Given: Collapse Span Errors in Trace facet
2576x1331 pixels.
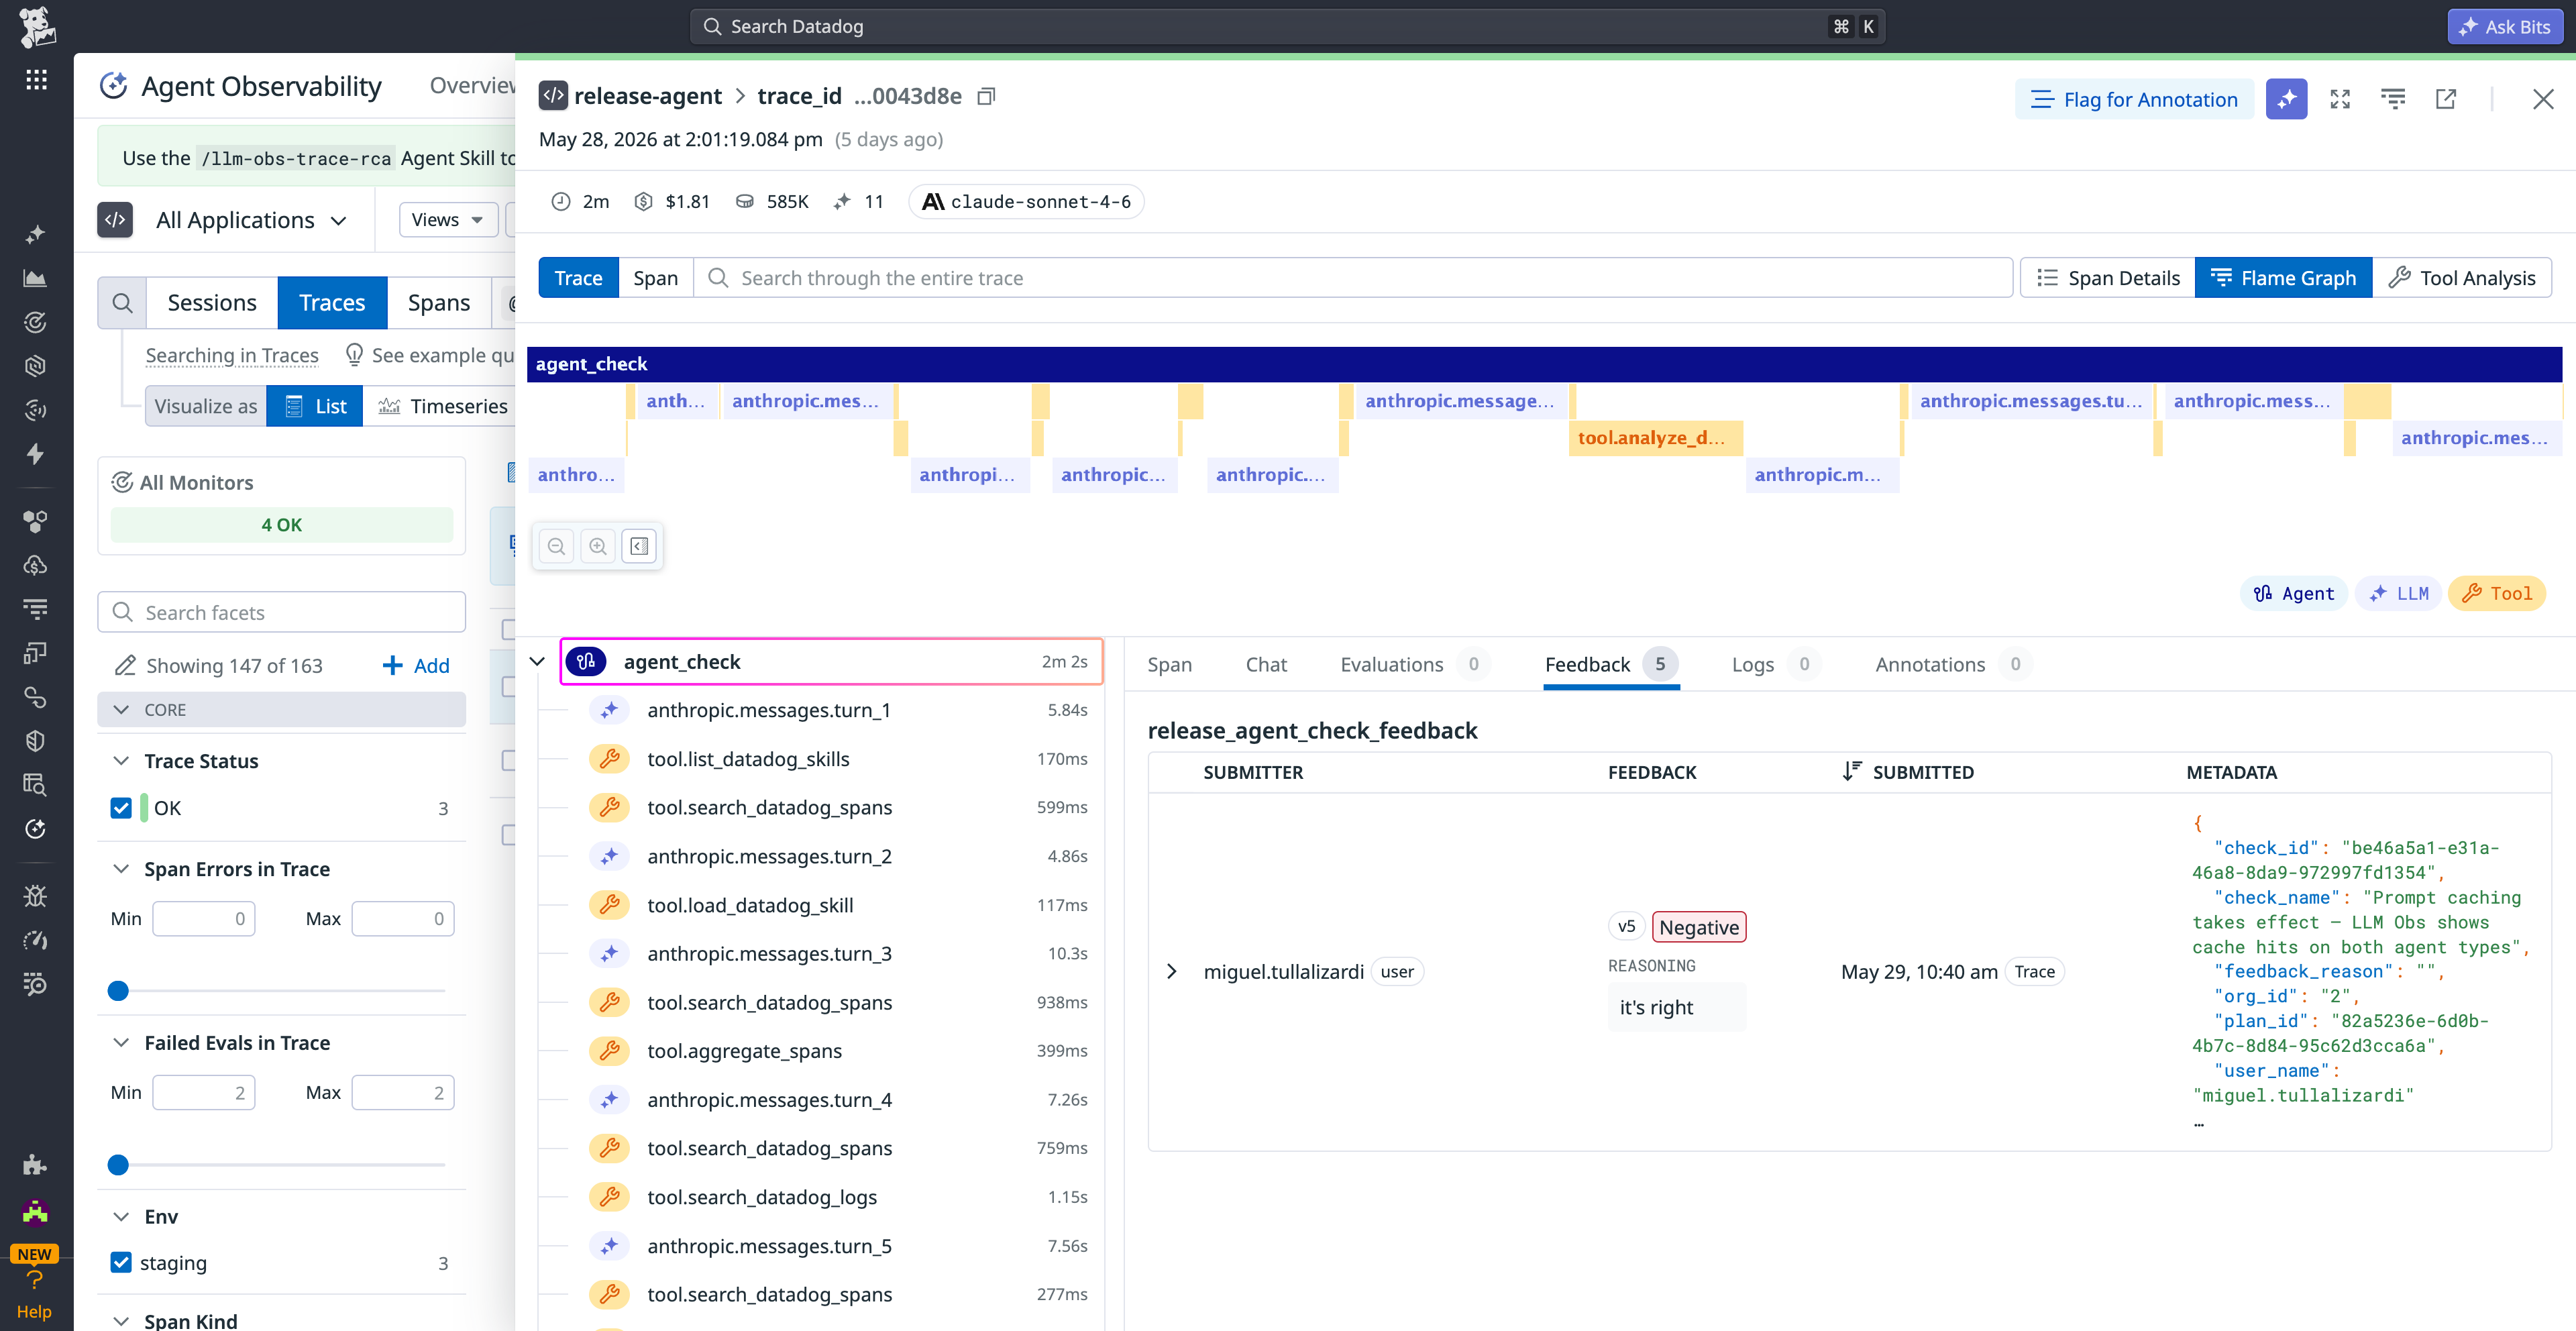Looking at the screenshot, I should 121,869.
